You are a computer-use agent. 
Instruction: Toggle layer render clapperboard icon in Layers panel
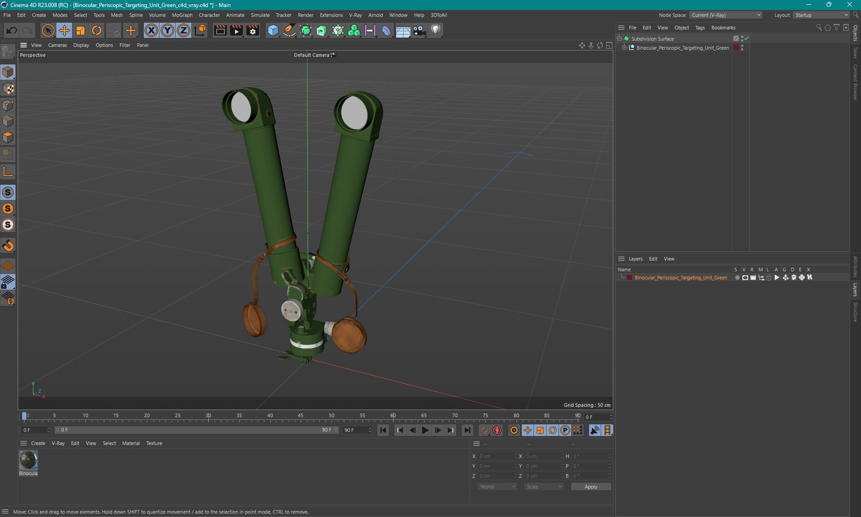[x=753, y=278]
